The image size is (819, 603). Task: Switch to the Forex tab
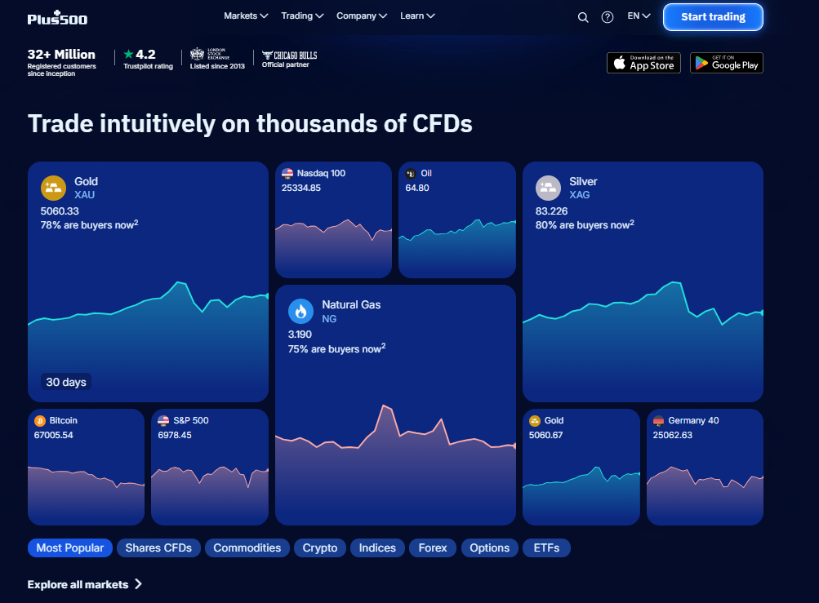(433, 548)
